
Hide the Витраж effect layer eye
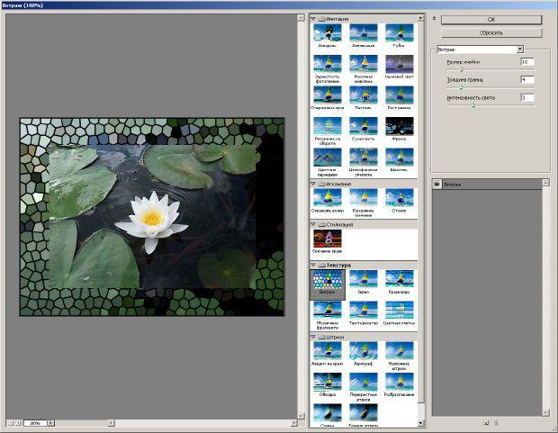coord(436,185)
